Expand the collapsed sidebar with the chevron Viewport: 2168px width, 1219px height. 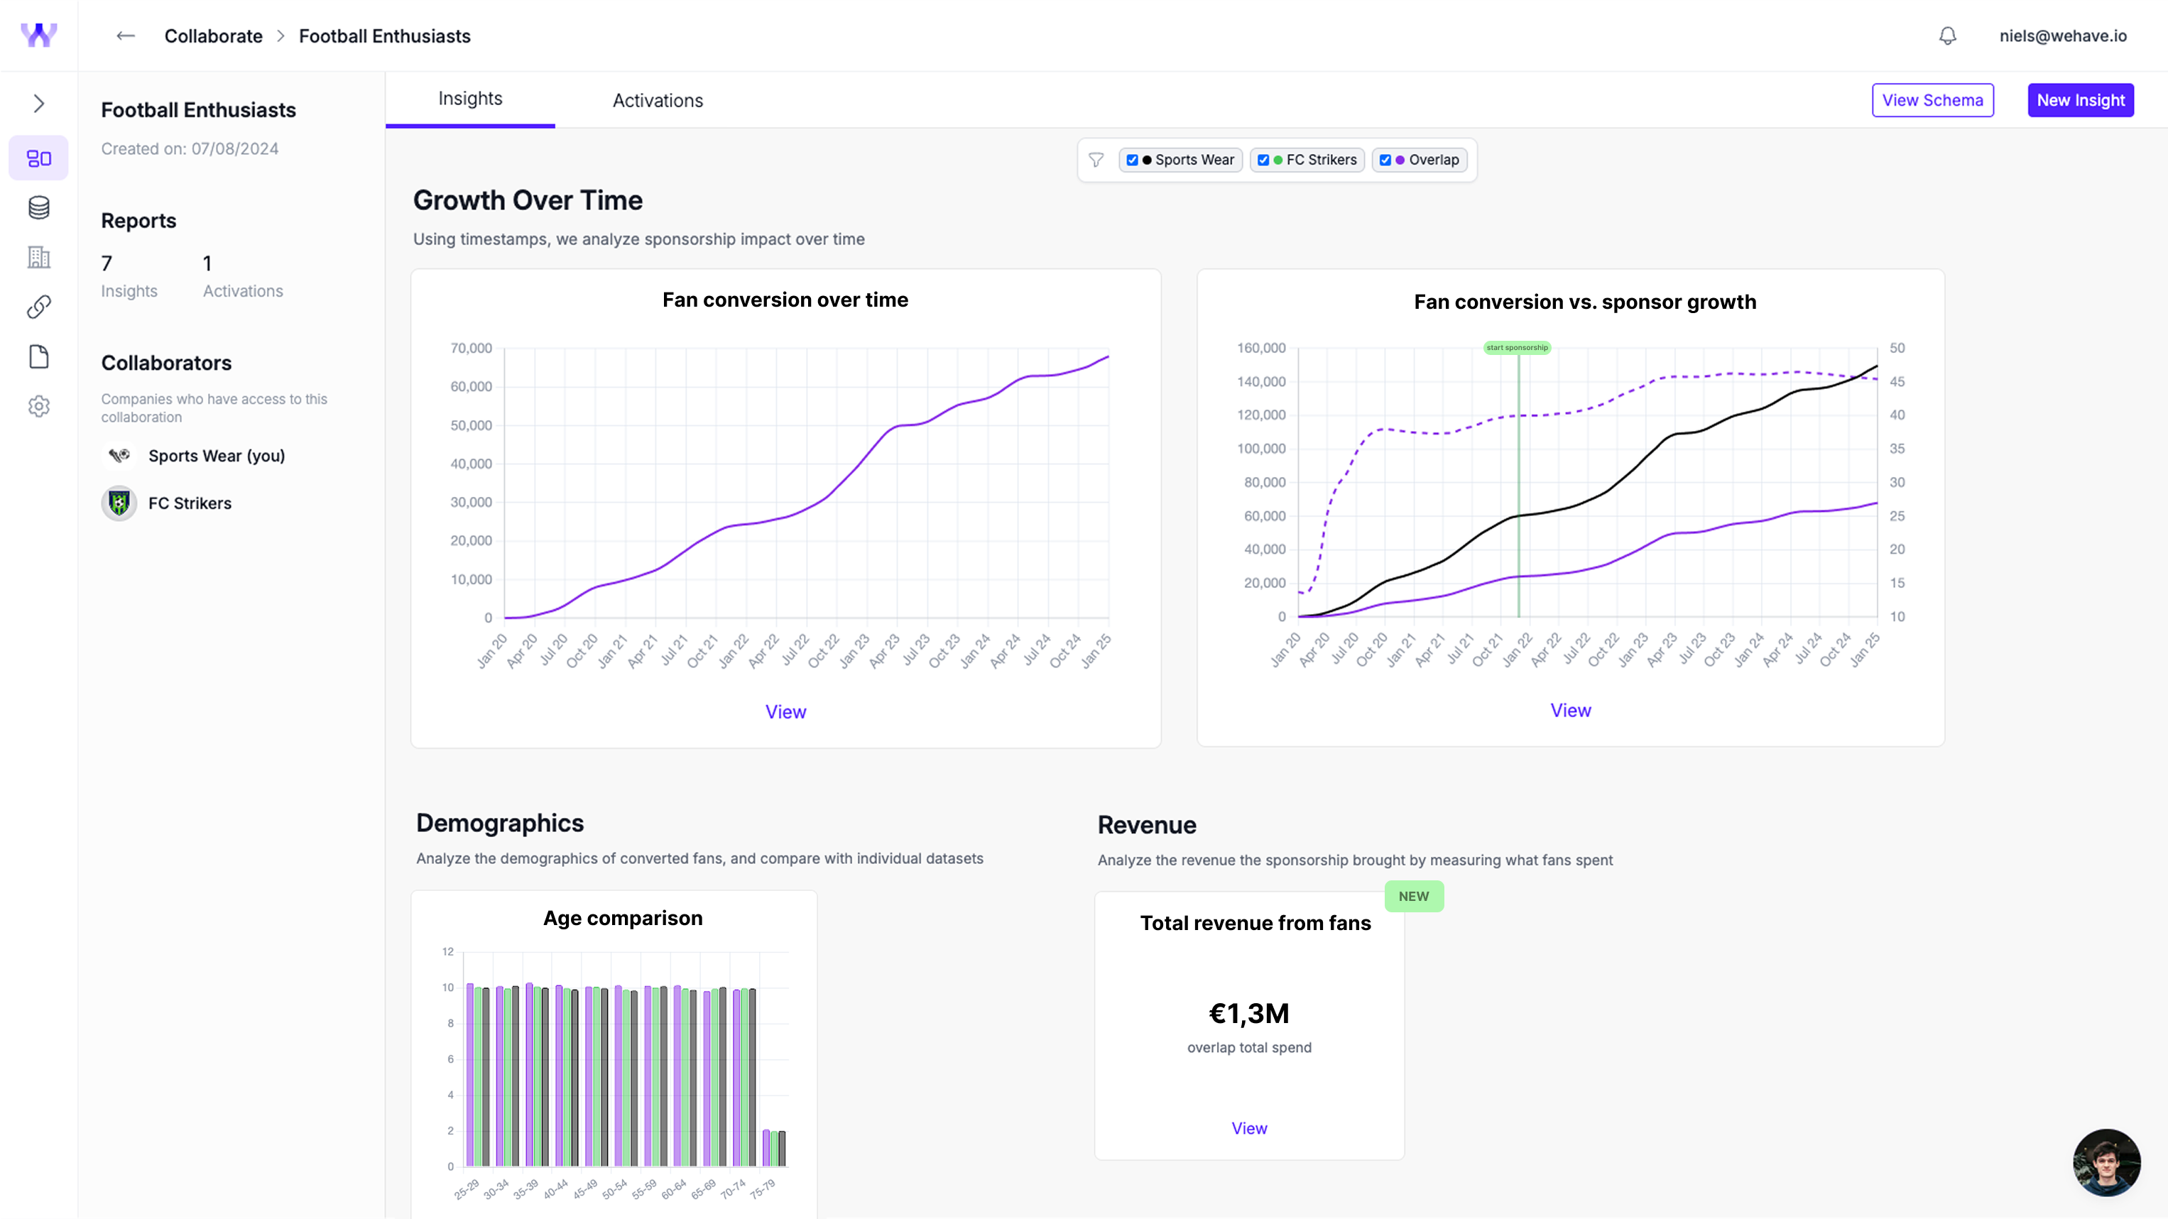(39, 103)
